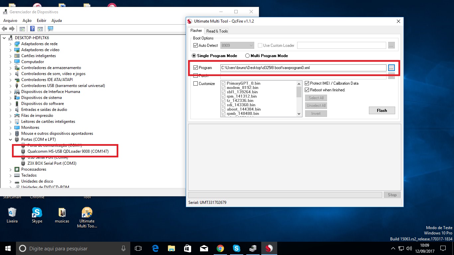Open the musicas desktop folder
454x255 pixels.
point(62,215)
